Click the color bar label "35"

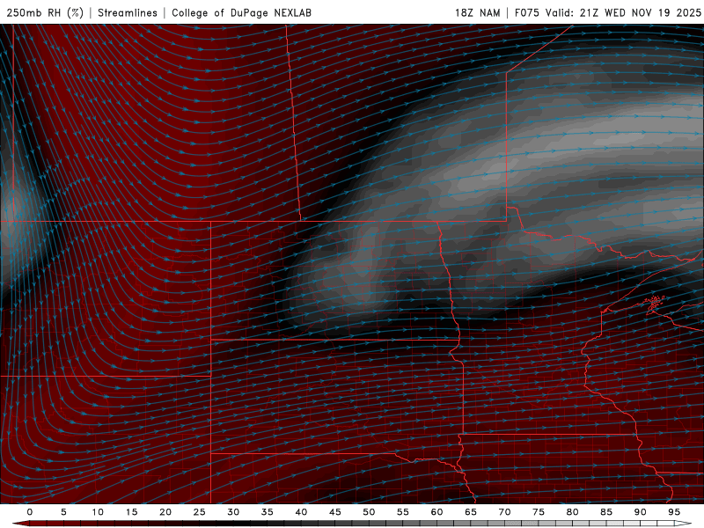pos(268,512)
